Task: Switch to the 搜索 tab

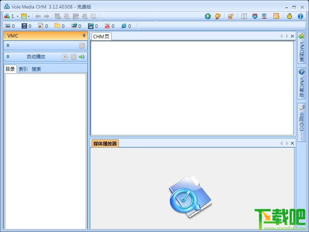Action: pos(36,69)
